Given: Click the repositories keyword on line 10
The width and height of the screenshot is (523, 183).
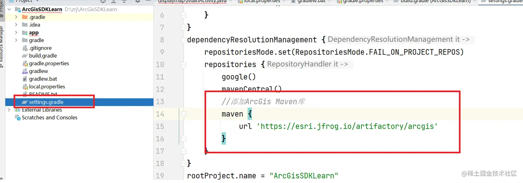Looking at the screenshot, I should 230,65.
